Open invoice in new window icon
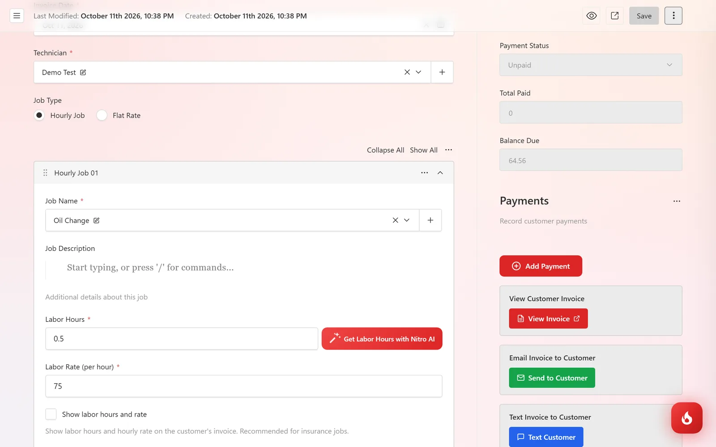Image resolution: width=716 pixels, height=447 pixels. pyautogui.click(x=615, y=16)
